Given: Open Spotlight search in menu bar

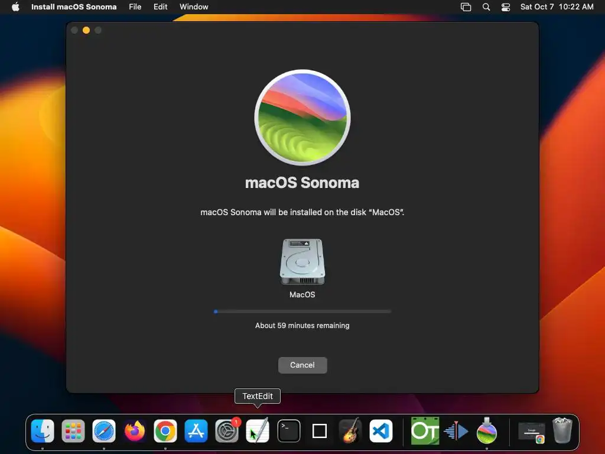Looking at the screenshot, I should click(x=486, y=7).
